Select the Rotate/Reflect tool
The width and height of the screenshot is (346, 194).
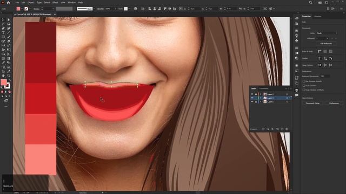(3, 45)
